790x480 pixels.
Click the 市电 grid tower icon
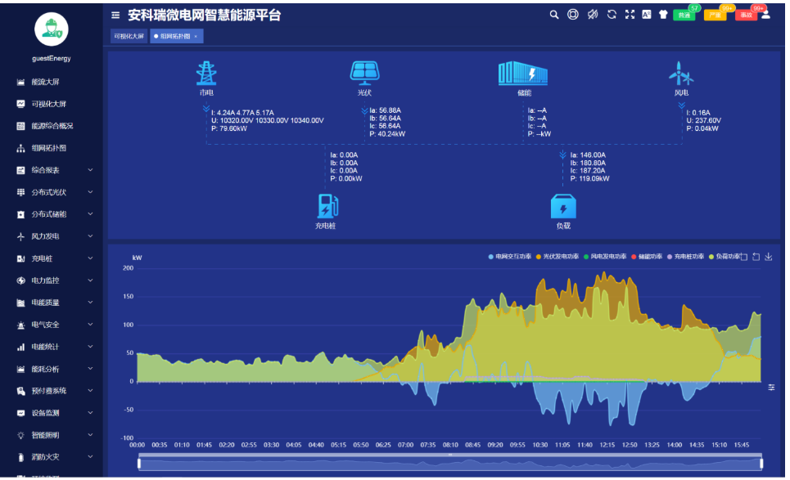[x=206, y=73]
